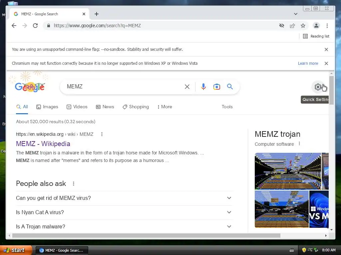
Task: Select MEMZ - Google Search taskbar button
Action: [x=62, y=250]
